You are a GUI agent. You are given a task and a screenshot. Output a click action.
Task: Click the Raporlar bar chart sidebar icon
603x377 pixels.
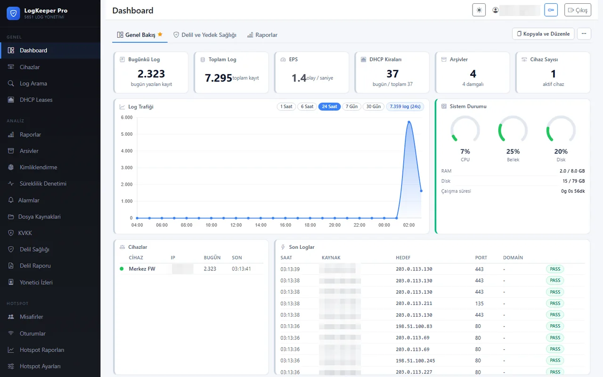[x=11, y=135]
